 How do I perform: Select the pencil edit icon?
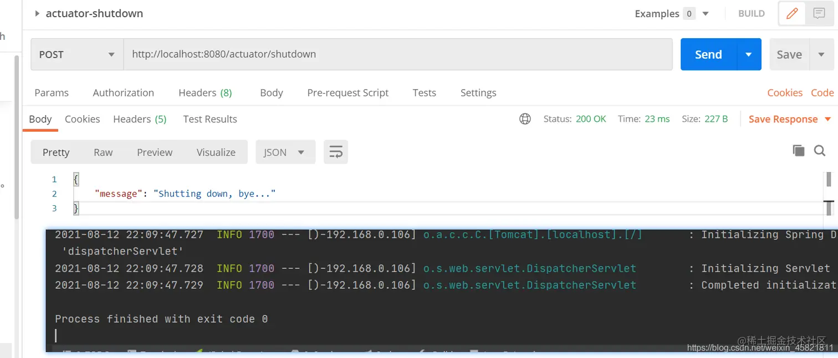pos(792,14)
